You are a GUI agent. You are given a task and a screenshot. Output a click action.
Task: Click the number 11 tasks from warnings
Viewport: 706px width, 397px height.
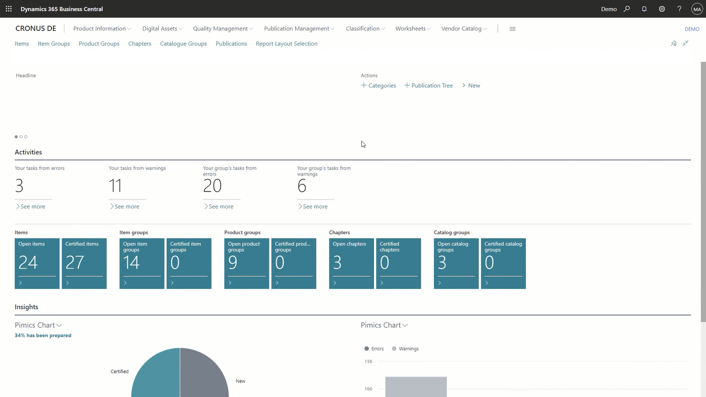pyautogui.click(x=115, y=186)
